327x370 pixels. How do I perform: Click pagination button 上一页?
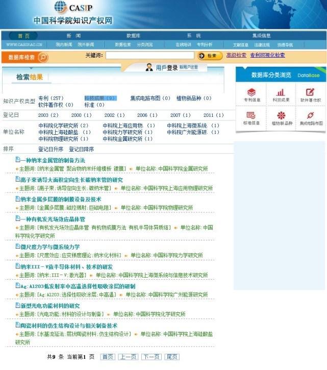(128, 357)
